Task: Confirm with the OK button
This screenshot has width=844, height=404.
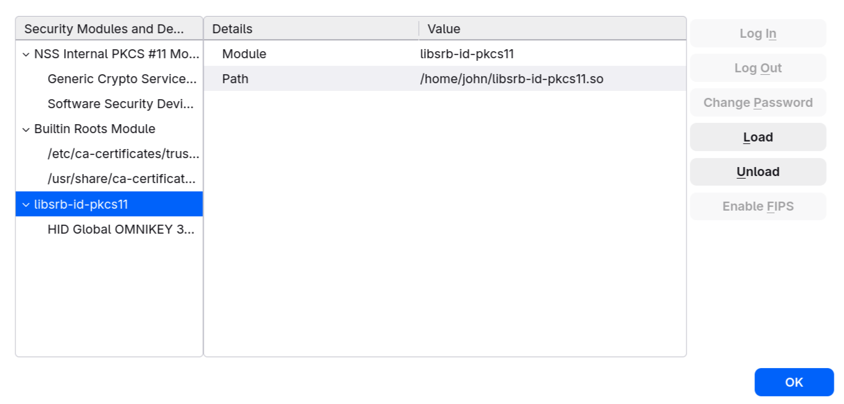Action: pos(794,382)
